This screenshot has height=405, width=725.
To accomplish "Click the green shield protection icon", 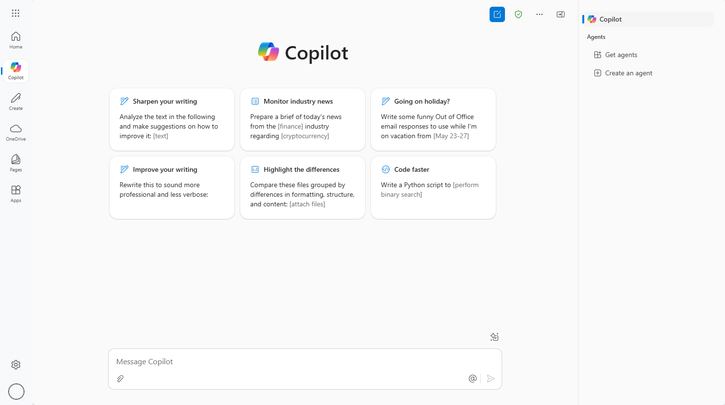I will pos(518,14).
